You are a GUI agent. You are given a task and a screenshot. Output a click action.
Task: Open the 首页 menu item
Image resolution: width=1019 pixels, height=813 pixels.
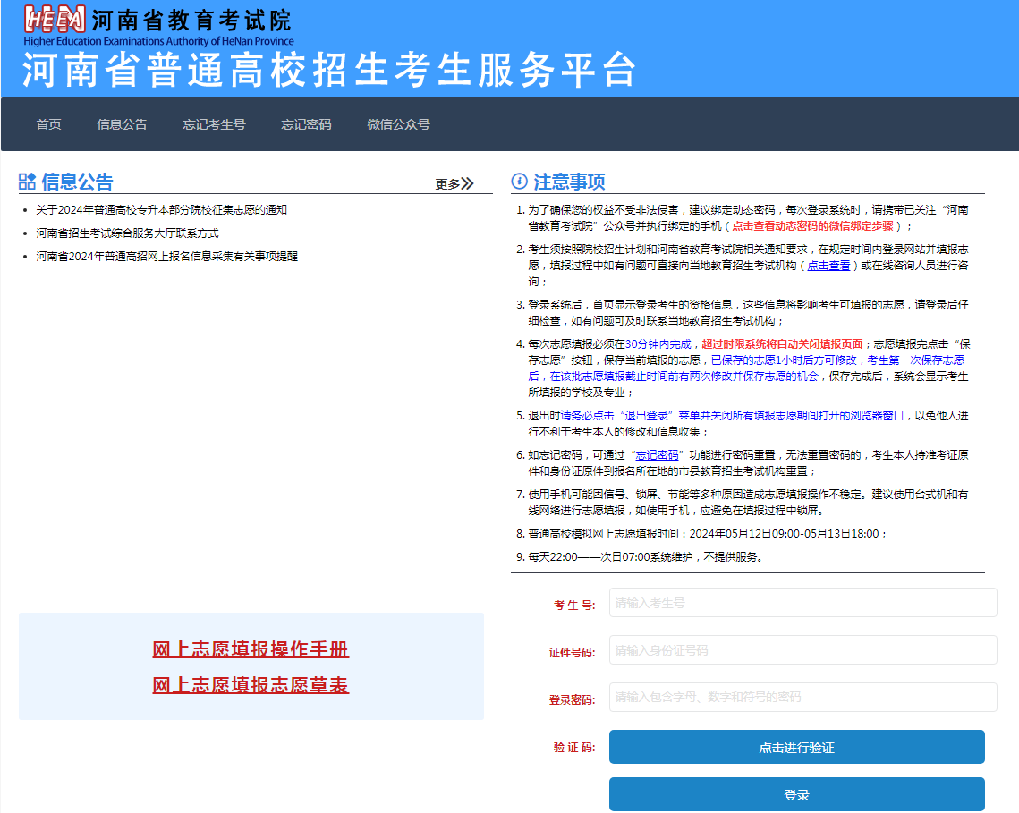pyautogui.click(x=47, y=124)
